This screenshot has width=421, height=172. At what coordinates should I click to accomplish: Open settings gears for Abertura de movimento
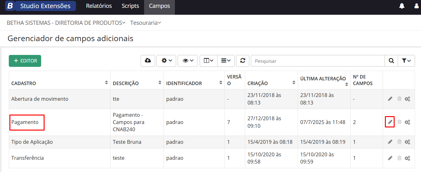click(x=408, y=99)
